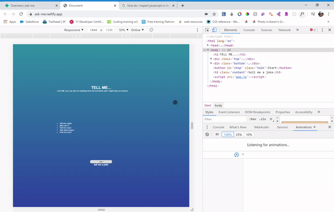Set animation speed to 100%
The image size is (334, 212).
(228, 134)
